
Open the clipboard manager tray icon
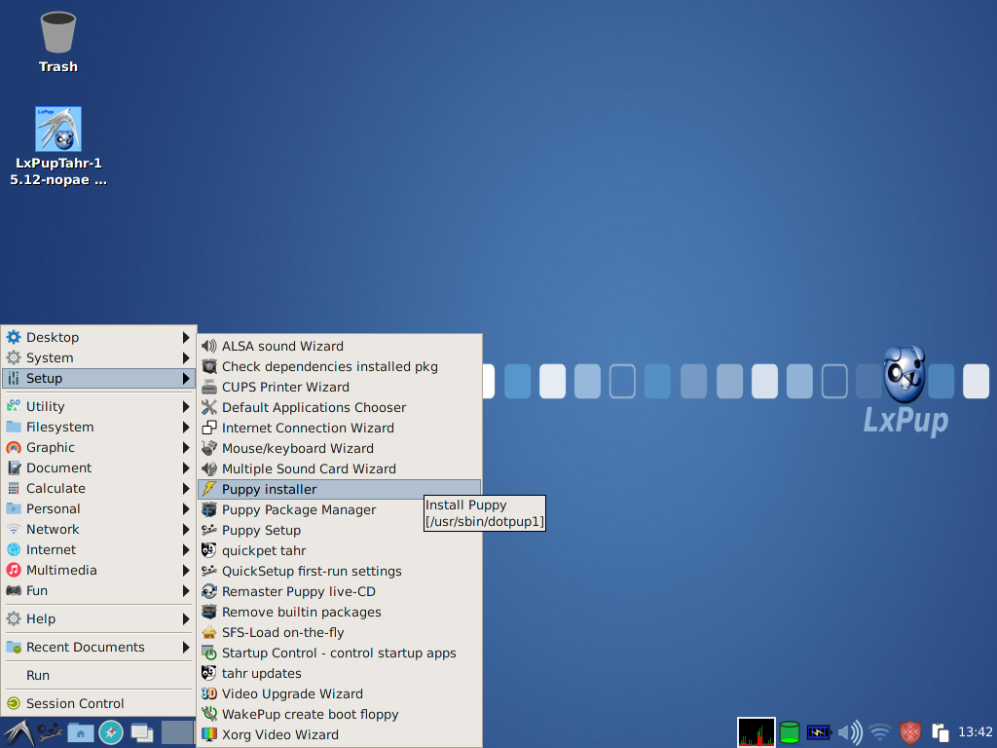(x=940, y=732)
